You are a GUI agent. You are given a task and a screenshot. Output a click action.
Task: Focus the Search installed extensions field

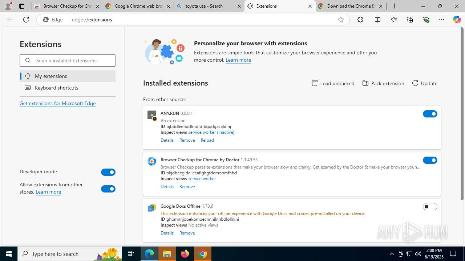point(68,61)
